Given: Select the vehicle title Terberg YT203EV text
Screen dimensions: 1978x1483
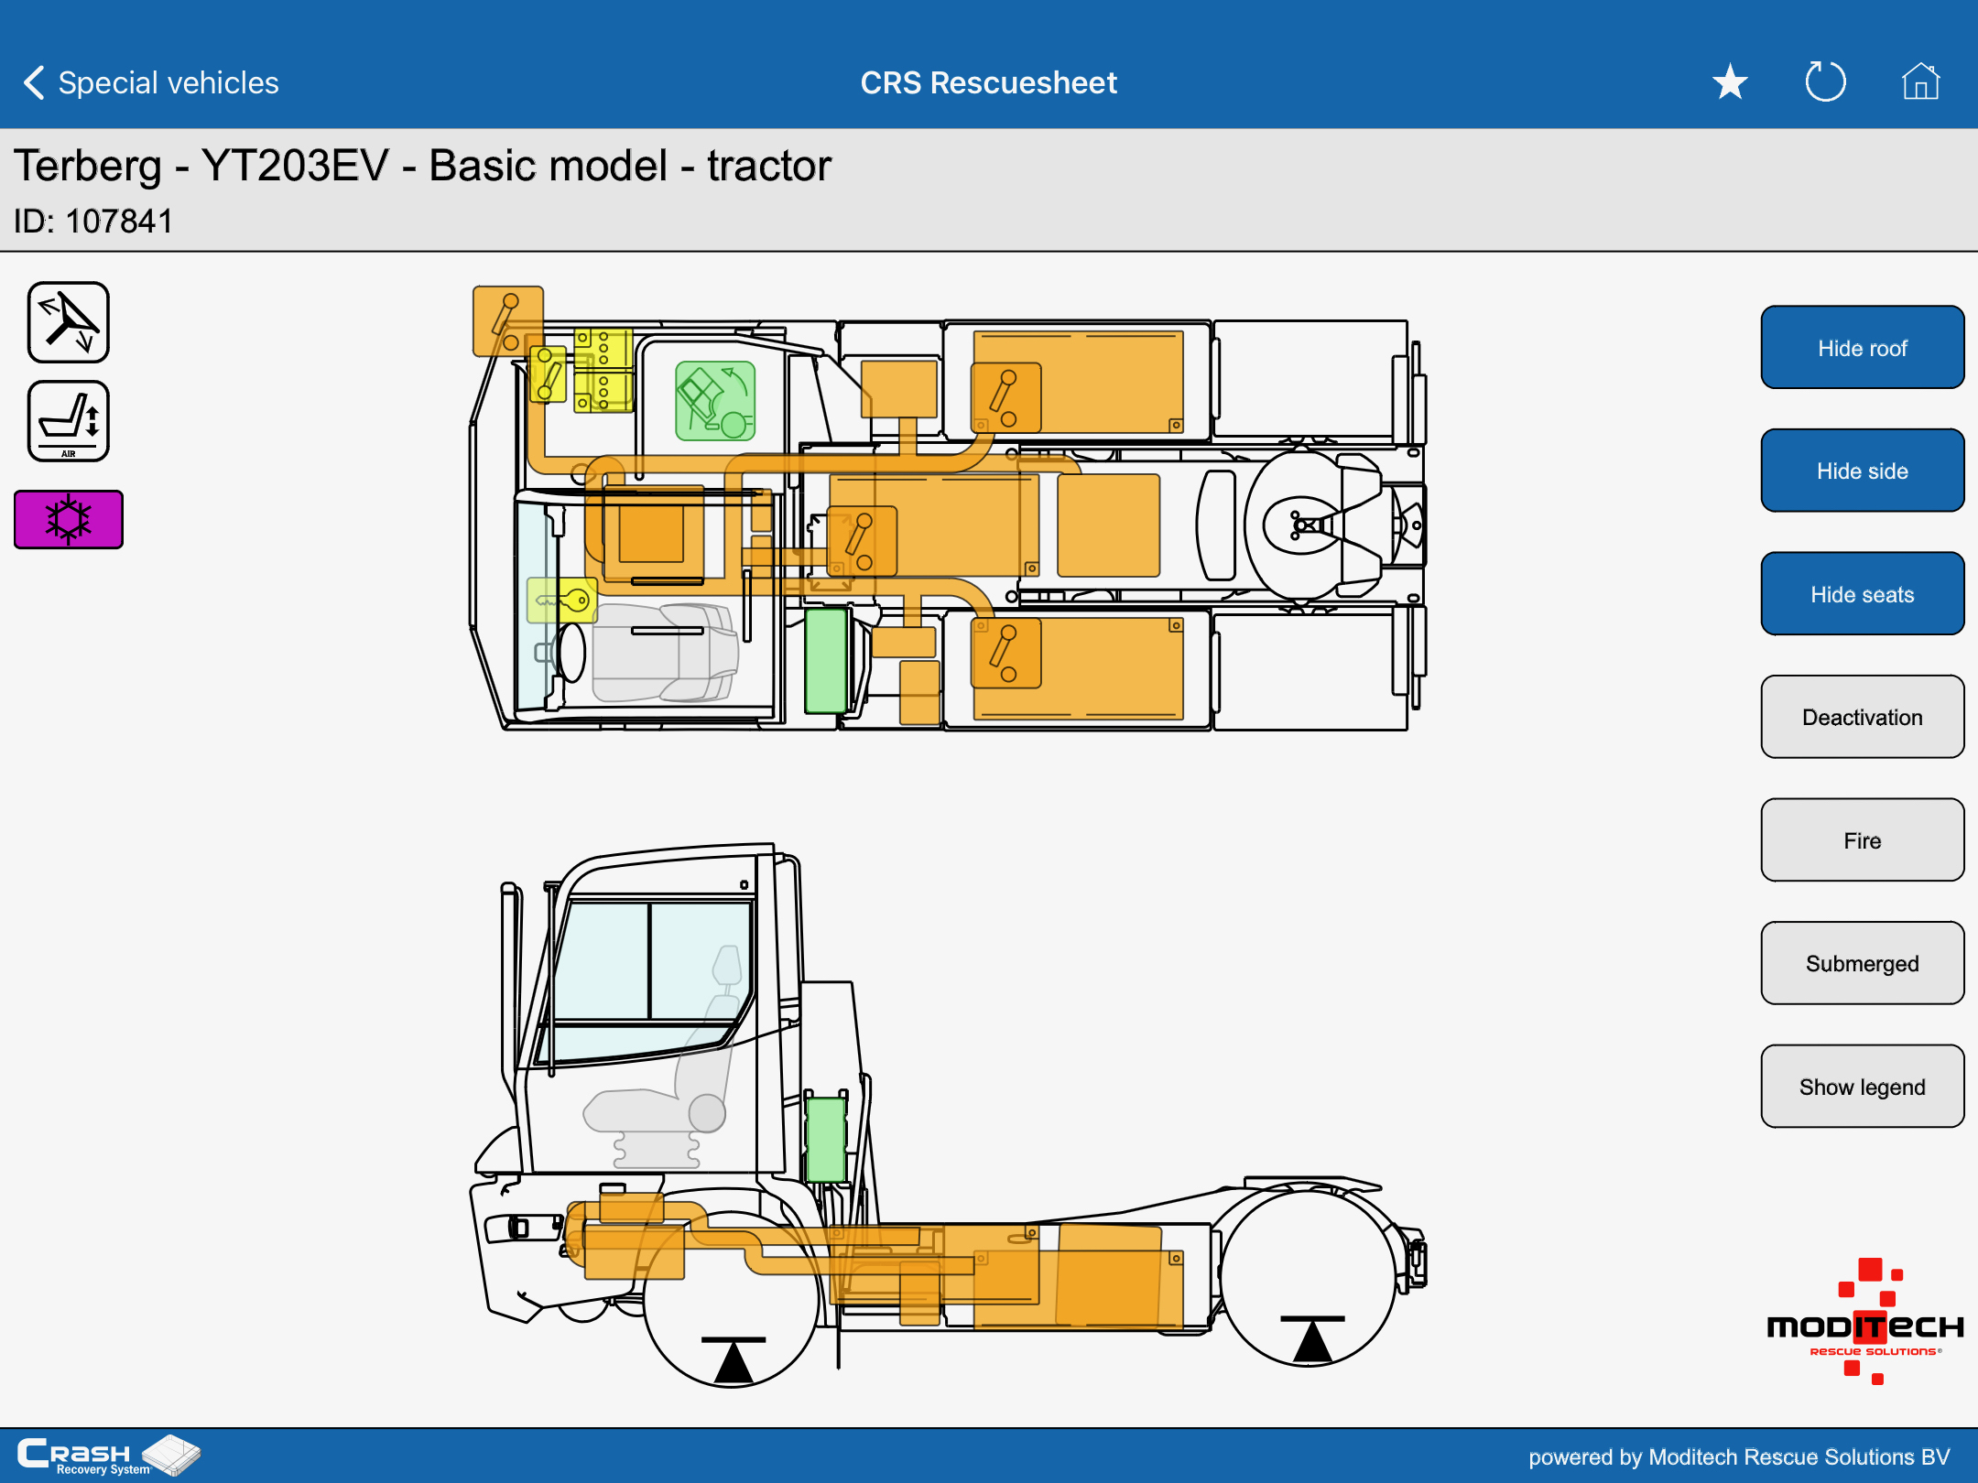Looking at the screenshot, I should [x=422, y=166].
